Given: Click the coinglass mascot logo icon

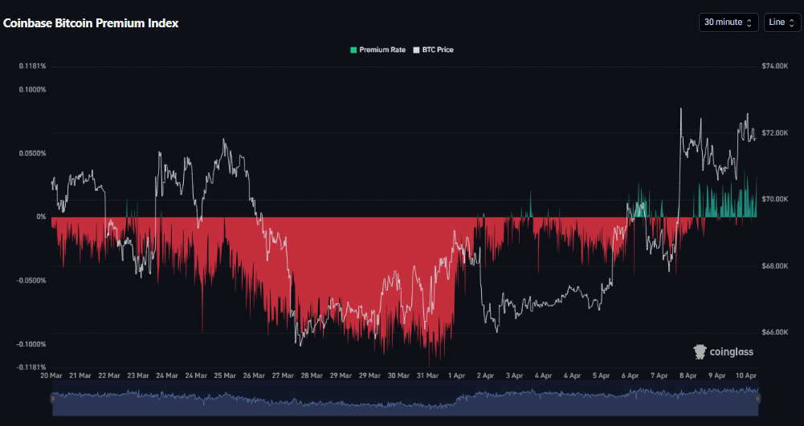Looking at the screenshot, I should 700,351.
